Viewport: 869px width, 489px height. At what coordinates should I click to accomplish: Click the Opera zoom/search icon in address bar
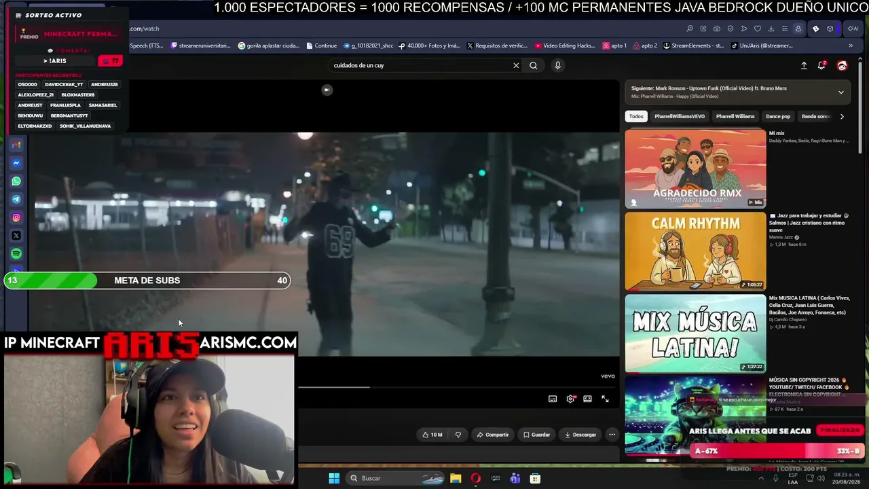(x=690, y=29)
